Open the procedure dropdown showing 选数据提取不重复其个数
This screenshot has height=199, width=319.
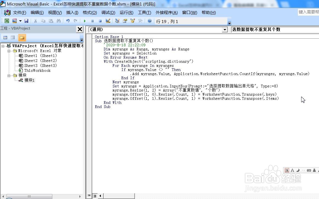coord(275,30)
